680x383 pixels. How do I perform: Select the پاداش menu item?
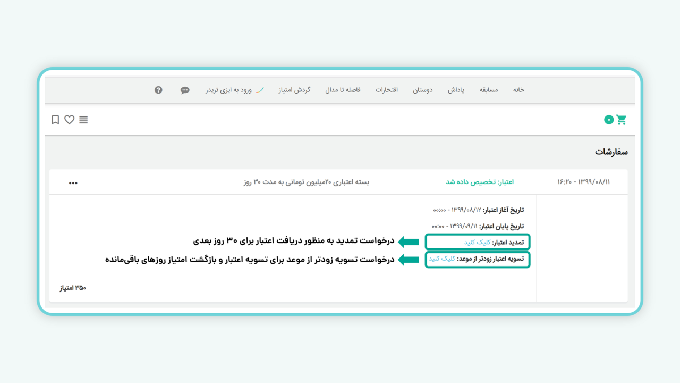(456, 90)
